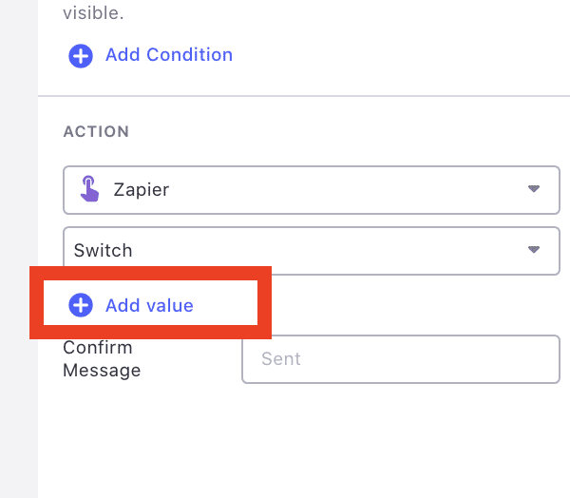Click the Add value plus icon

[x=81, y=305]
